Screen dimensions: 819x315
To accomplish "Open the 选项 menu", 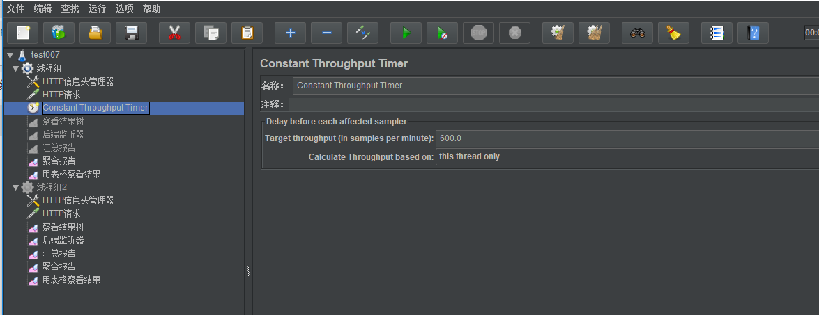I will tap(124, 8).
